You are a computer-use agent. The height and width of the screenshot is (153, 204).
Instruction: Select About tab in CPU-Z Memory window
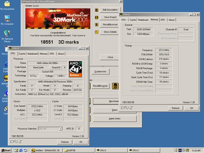point(171,20)
